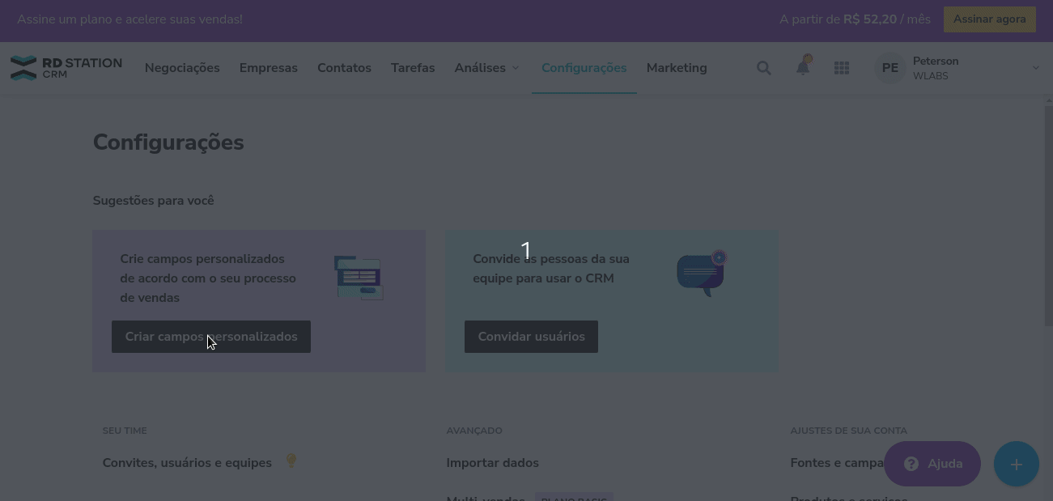Expand the Análises dropdown menu
1053x501 pixels.
486,68
